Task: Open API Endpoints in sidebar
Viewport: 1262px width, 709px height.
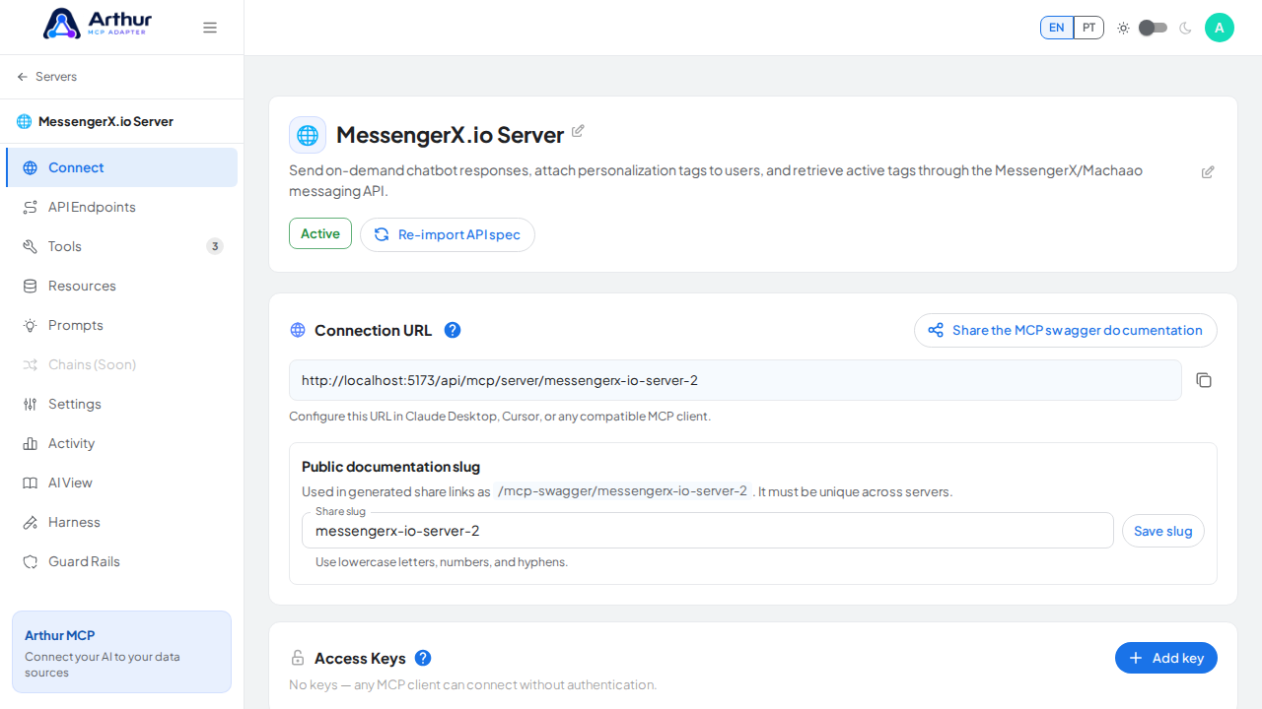Action: 121,207
